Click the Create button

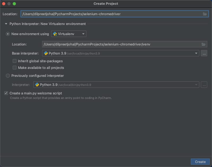(200, 162)
